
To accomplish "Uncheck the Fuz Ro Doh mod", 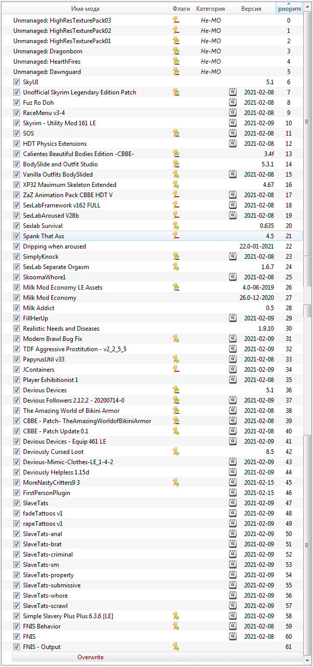I will (17, 103).
